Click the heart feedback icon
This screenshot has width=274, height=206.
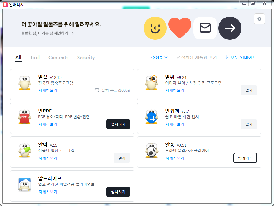point(180,28)
